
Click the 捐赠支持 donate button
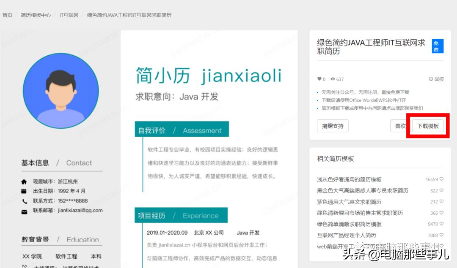click(333, 126)
